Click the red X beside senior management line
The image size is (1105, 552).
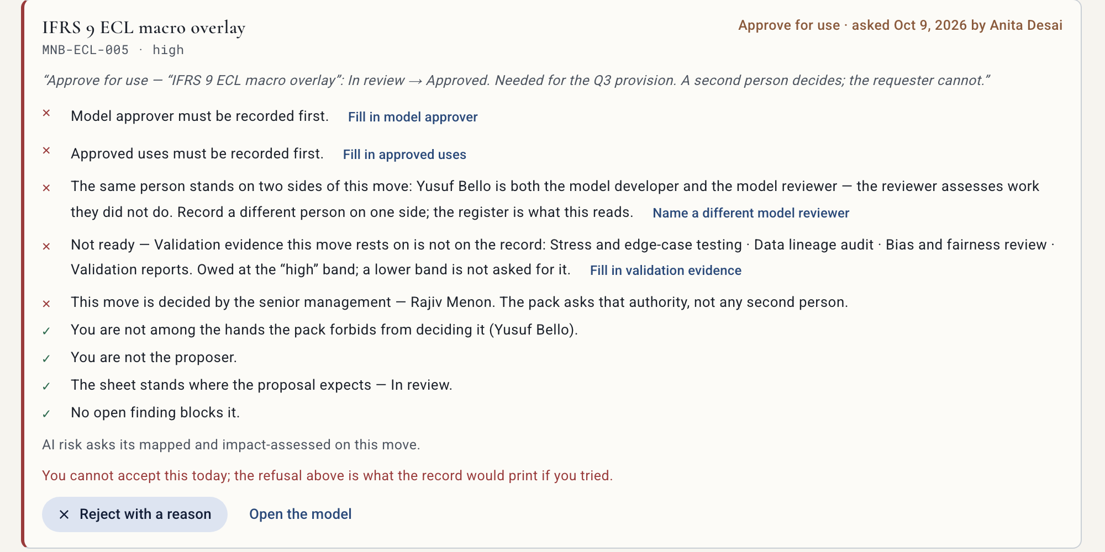(46, 304)
